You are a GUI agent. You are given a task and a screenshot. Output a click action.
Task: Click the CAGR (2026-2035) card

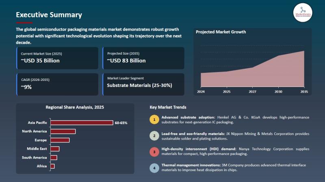57,84
